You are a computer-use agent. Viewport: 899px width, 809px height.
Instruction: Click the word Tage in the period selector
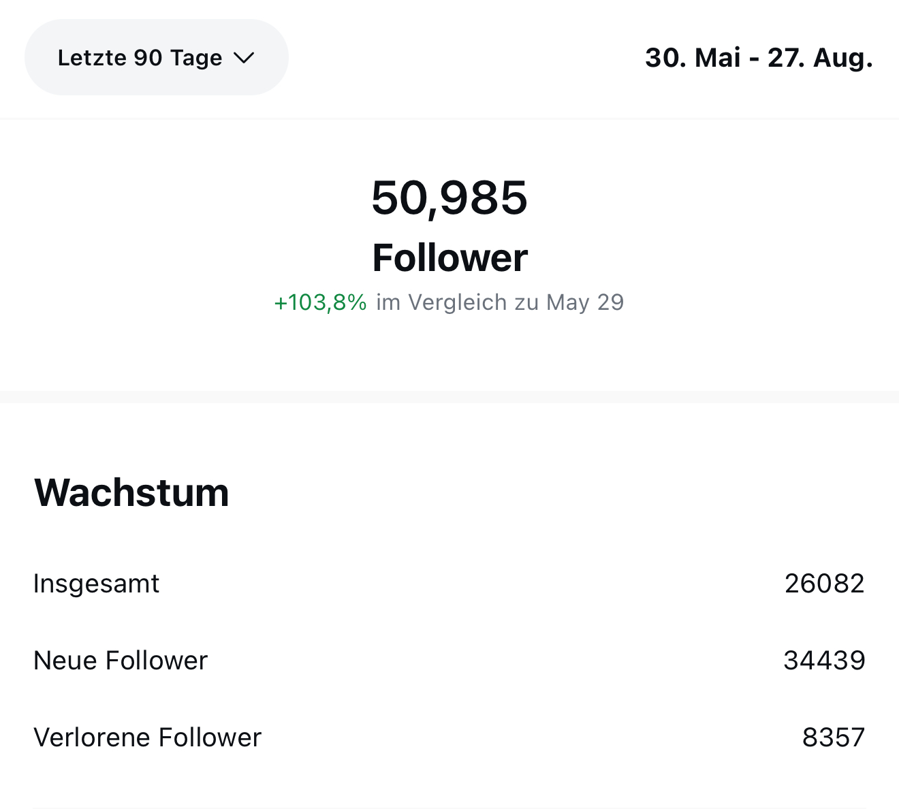click(196, 58)
